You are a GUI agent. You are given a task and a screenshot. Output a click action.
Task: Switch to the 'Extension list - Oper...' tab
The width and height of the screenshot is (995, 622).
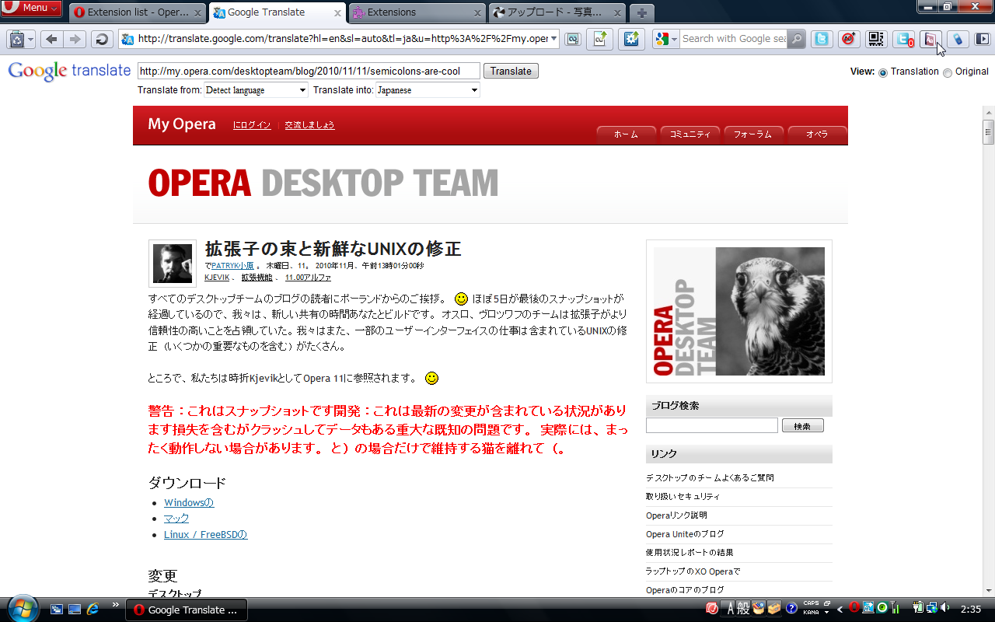138,12
